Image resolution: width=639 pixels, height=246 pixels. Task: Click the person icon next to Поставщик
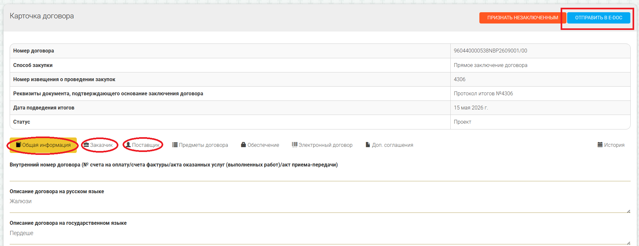coord(128,145)
